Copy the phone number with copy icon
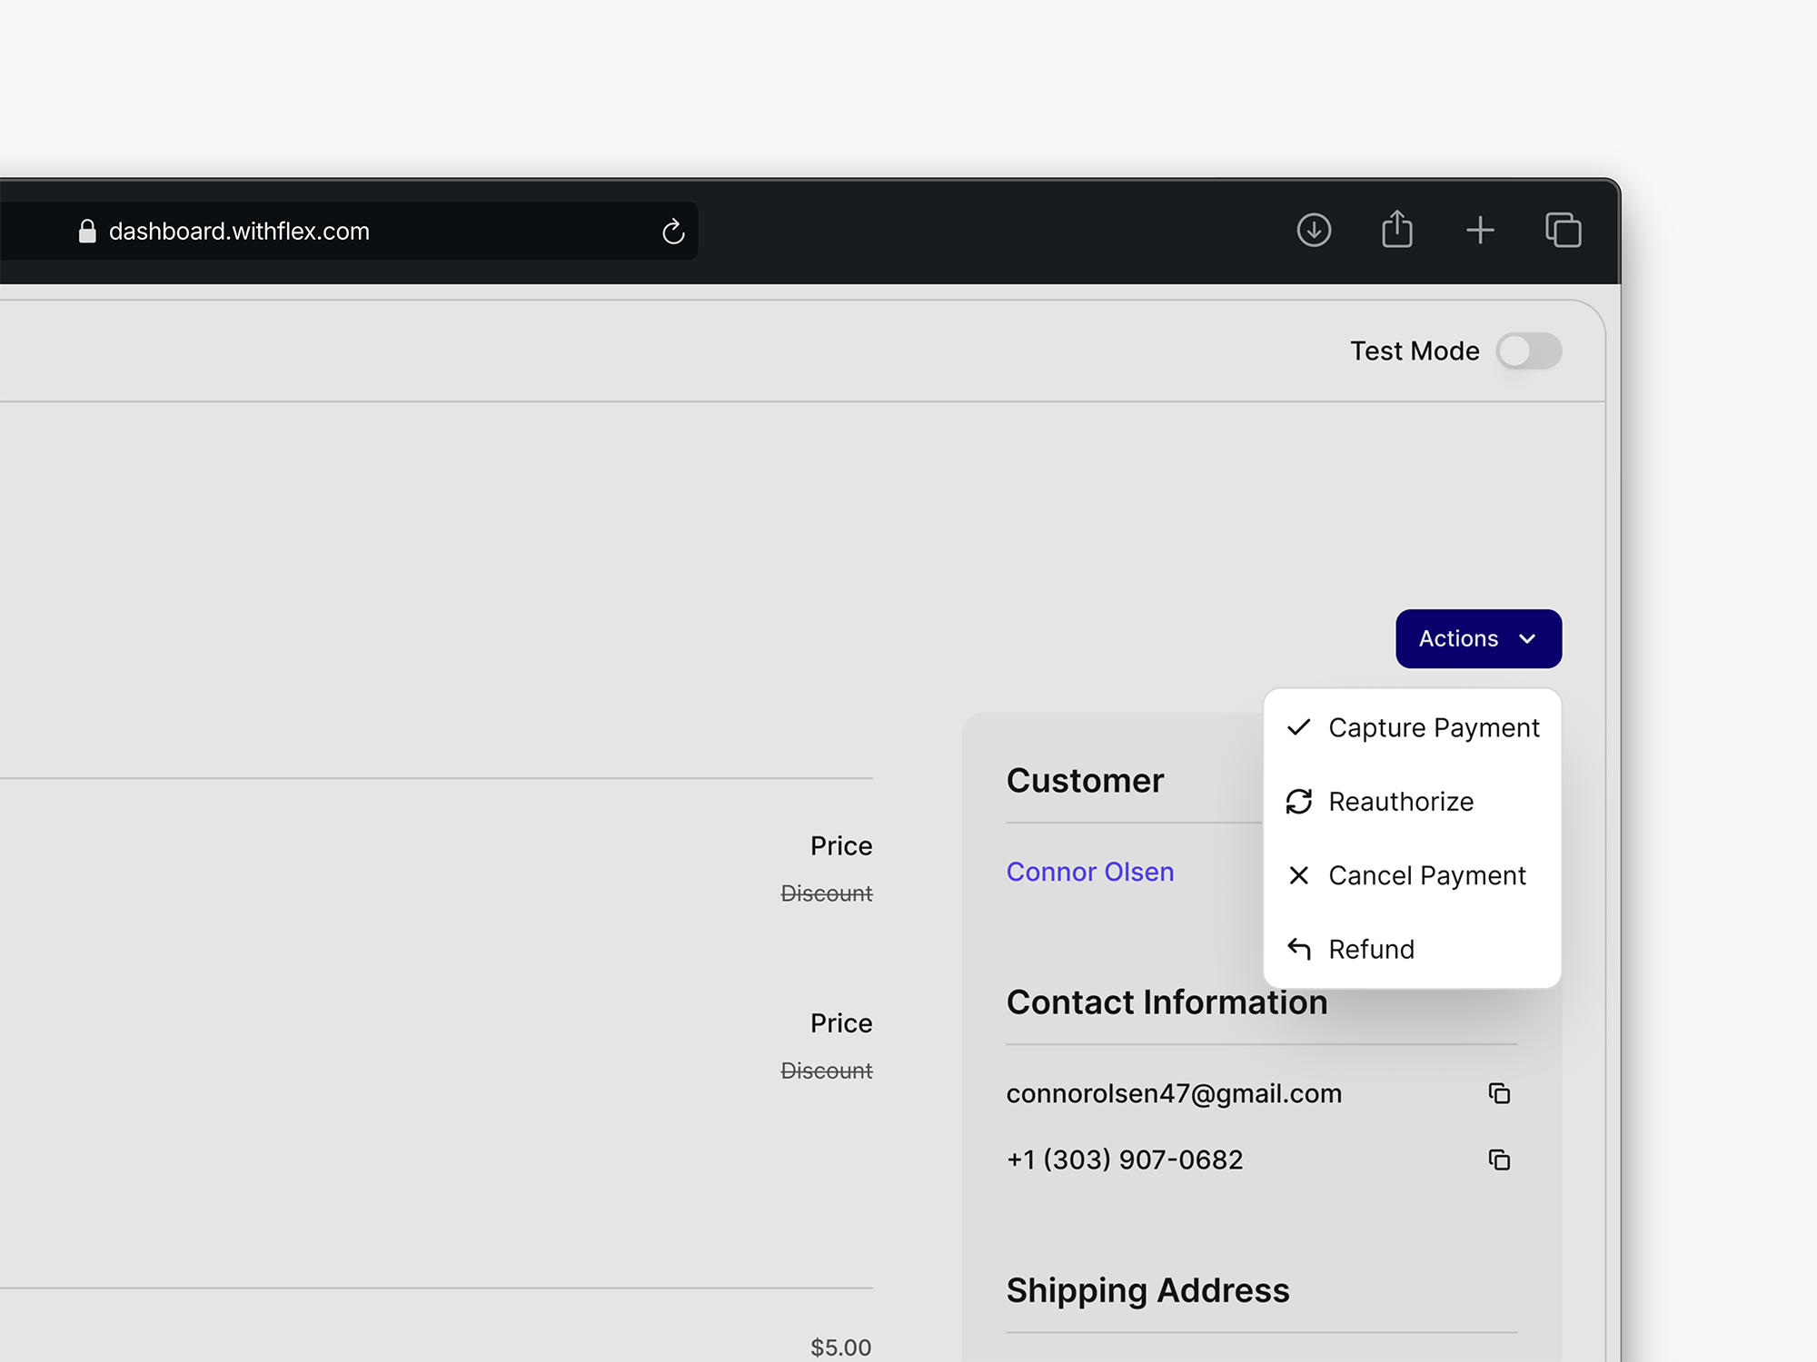The image size is (1817, 1362). (x=1499, y=1160)
